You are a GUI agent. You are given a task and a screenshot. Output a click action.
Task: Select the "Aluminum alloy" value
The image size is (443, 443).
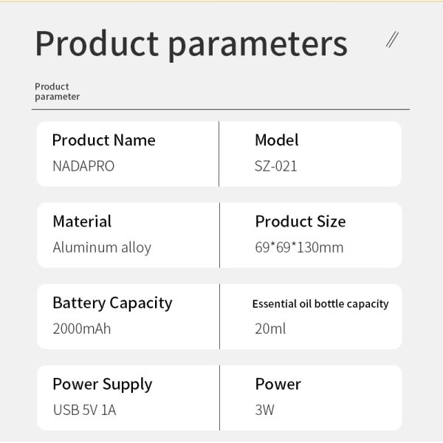(102, 247)
